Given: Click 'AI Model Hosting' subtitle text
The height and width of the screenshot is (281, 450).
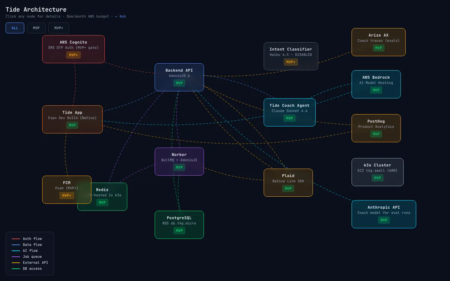Looking at the screenshot, I should 376,83.
